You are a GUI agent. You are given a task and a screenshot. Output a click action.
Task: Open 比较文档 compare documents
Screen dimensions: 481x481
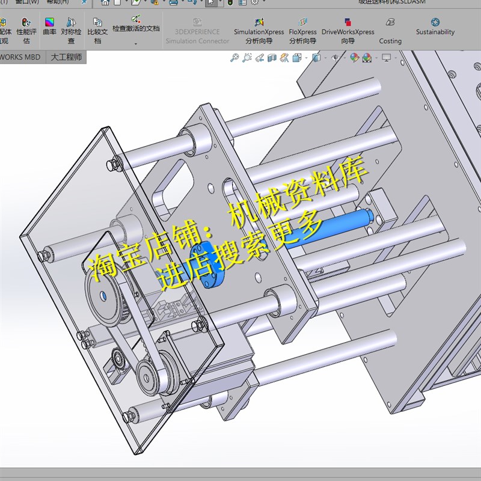(97, 31)
